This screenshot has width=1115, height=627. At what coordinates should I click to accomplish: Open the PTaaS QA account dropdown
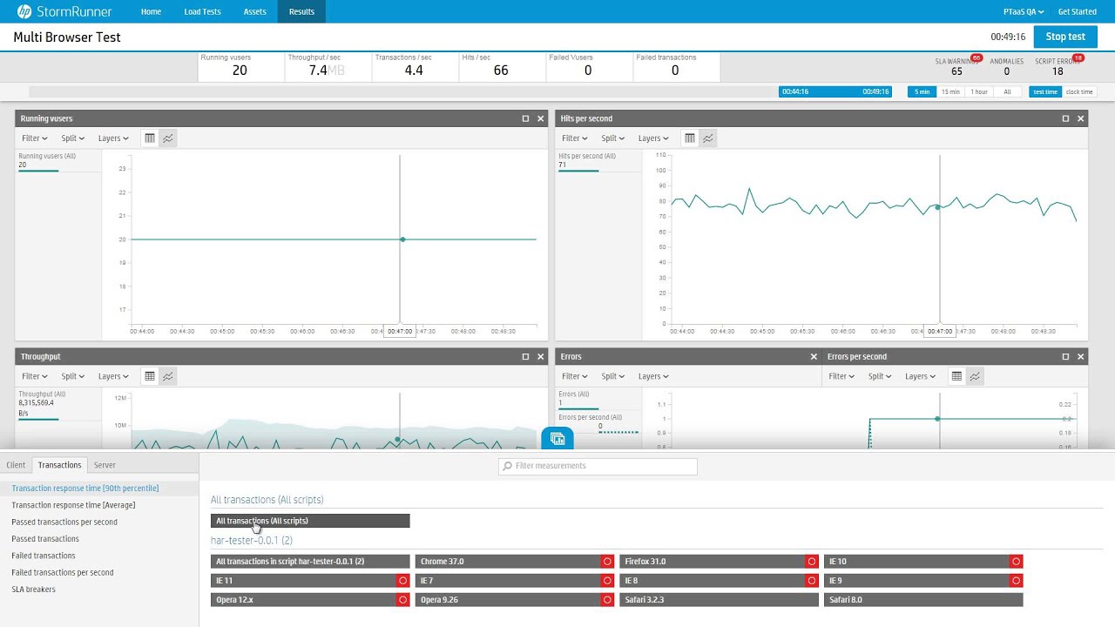point(1024,11)
